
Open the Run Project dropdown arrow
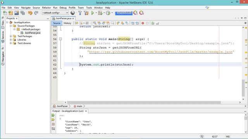pyautogui.click(x=96, y=13)
